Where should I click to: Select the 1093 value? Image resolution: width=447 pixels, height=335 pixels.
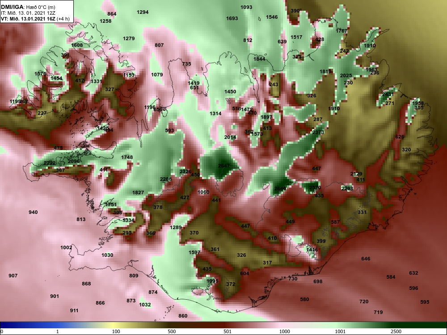246,7
